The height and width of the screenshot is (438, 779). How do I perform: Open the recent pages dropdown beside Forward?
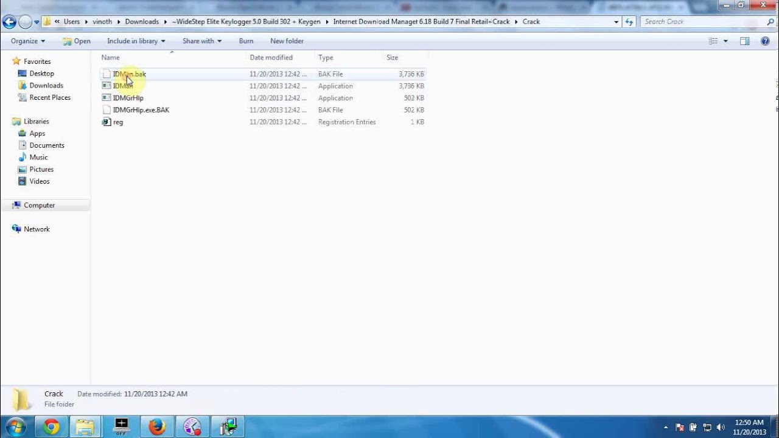tap(37, 22)
